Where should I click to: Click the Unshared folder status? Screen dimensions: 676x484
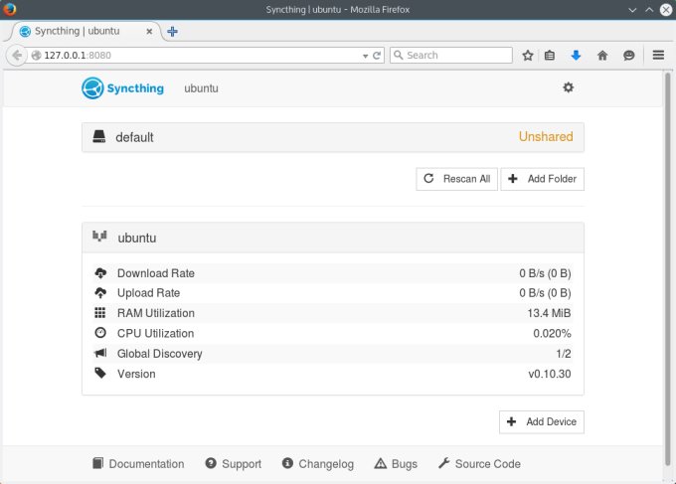point(546,136)
